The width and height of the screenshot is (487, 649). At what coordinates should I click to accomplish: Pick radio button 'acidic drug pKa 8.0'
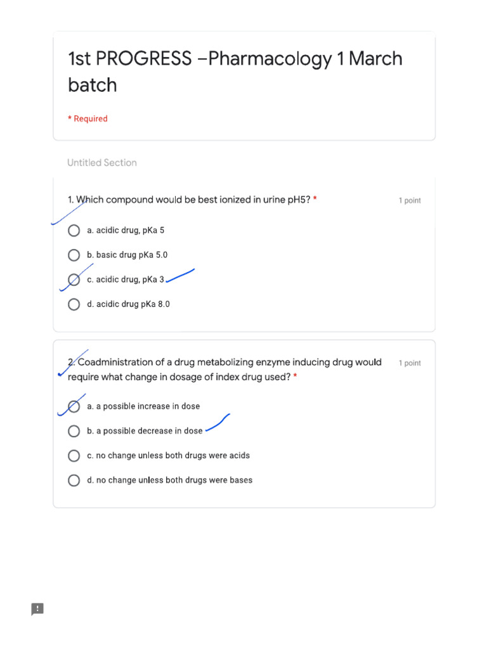74,304
